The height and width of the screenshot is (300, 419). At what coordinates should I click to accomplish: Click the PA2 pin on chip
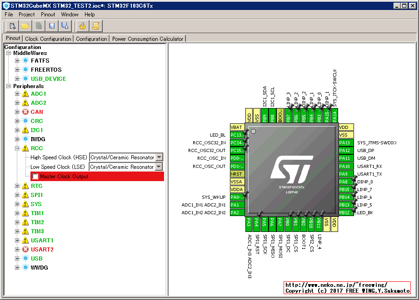[x=237, y=213]
